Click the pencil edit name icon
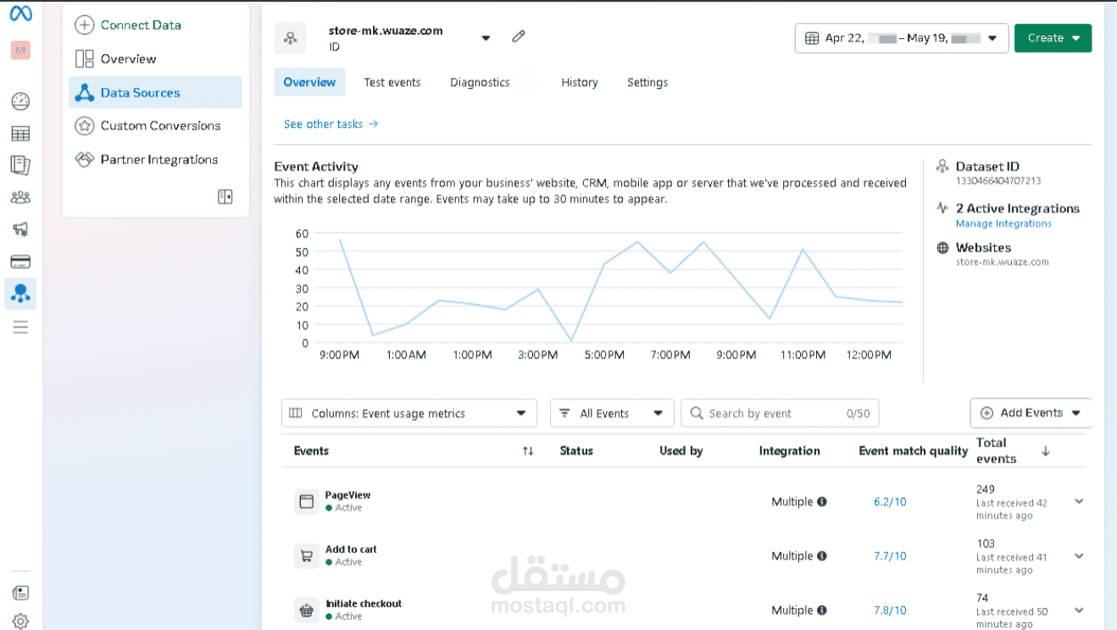The height and width of the screenshot is (630, 1117). coord(519,36)
